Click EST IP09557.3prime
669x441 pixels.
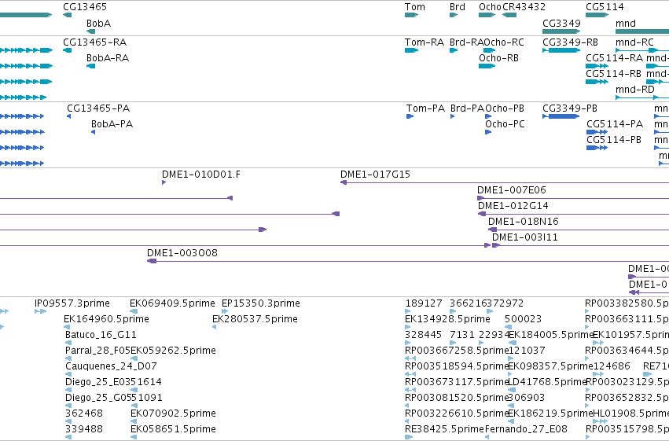click(x=72, y=303)
